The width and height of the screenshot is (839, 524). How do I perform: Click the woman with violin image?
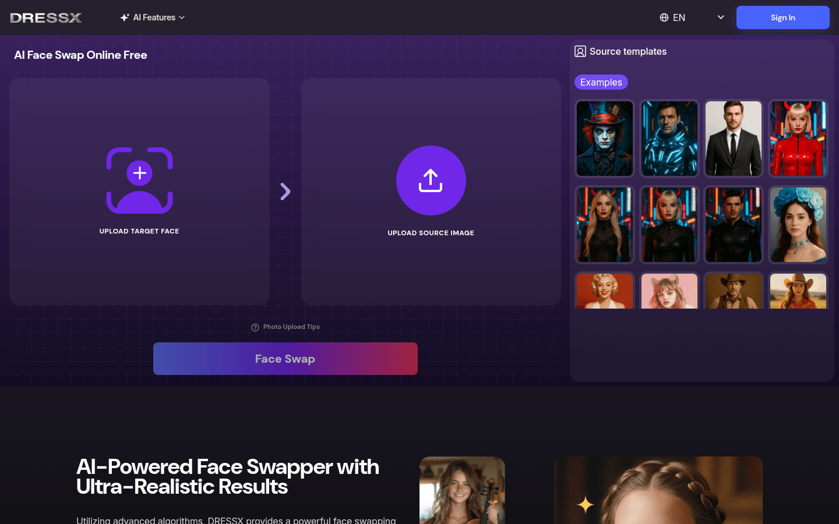tap(462, 490)
